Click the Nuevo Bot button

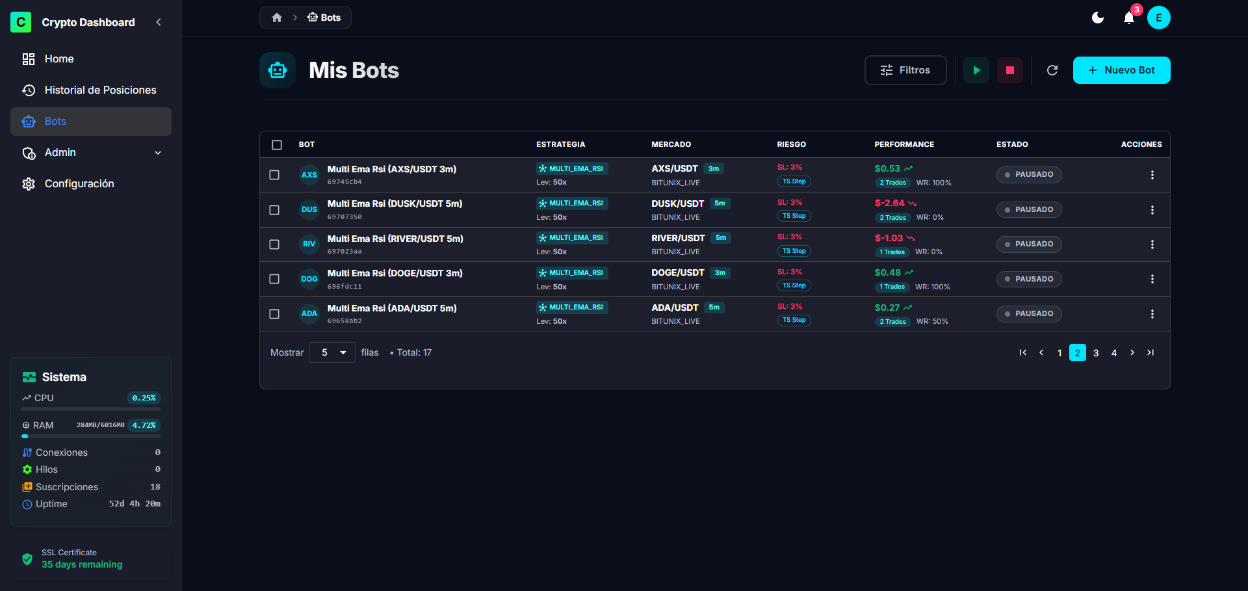pyautogui.click(x=1121, y=70)
